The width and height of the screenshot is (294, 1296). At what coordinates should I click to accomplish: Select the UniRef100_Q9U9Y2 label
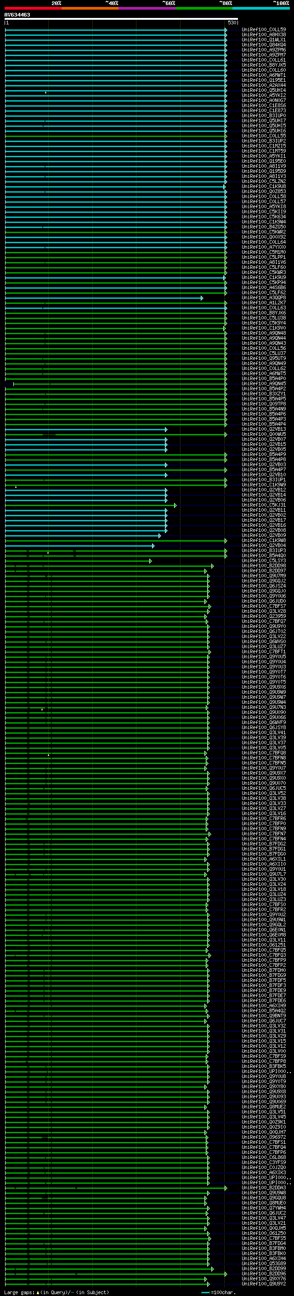coord(264,1284)
